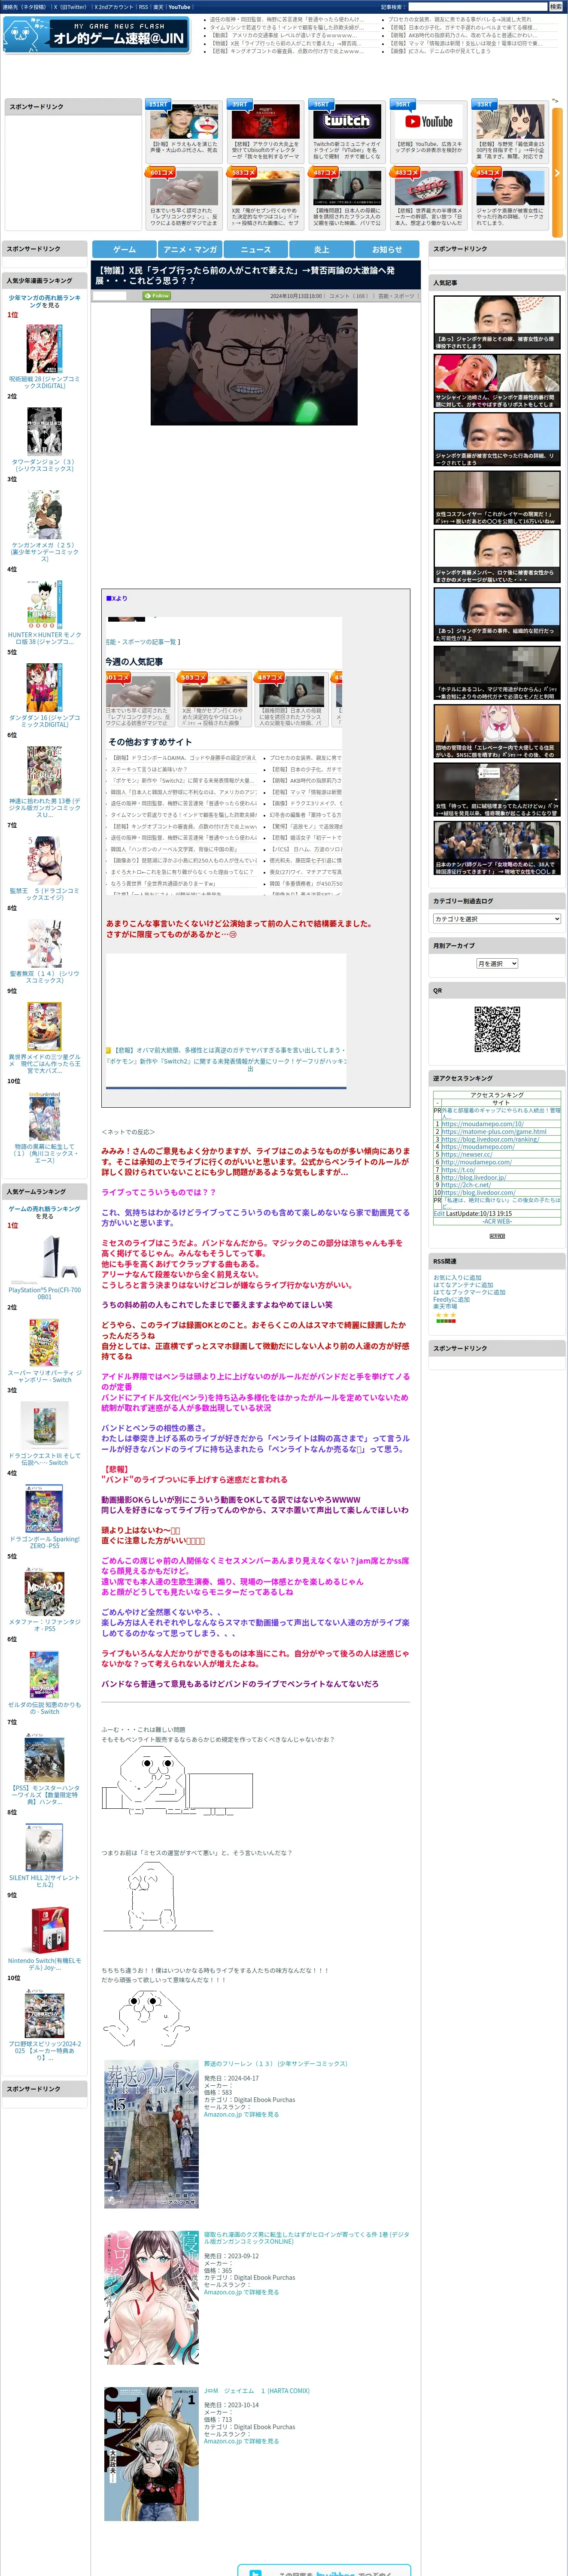The width and height of the screenshot is (568, 2576).
Task: Click the green Follow button icon
Action: tap(156, 295)
